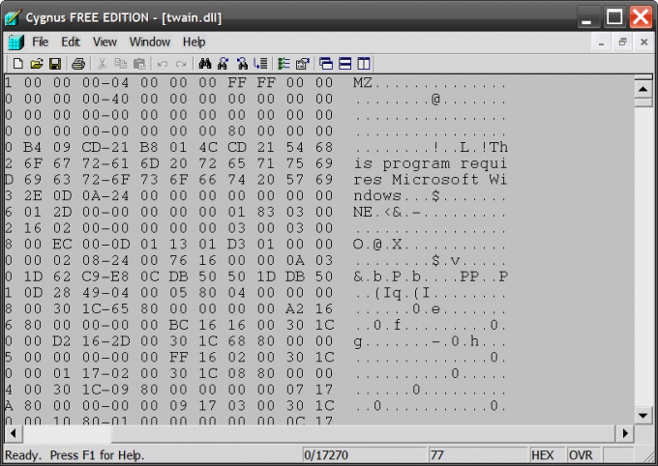This screenshot has width=658, height=466.
Task: Click 'is program requi' ASCII text
Action: pyautogui.click(x=431, y=163)
